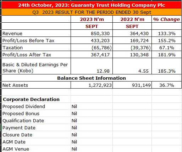Image resolution: width=182 pixels, height=152 pixels.
Task: Click the 185.3% change cell
Action: (166, 66)
